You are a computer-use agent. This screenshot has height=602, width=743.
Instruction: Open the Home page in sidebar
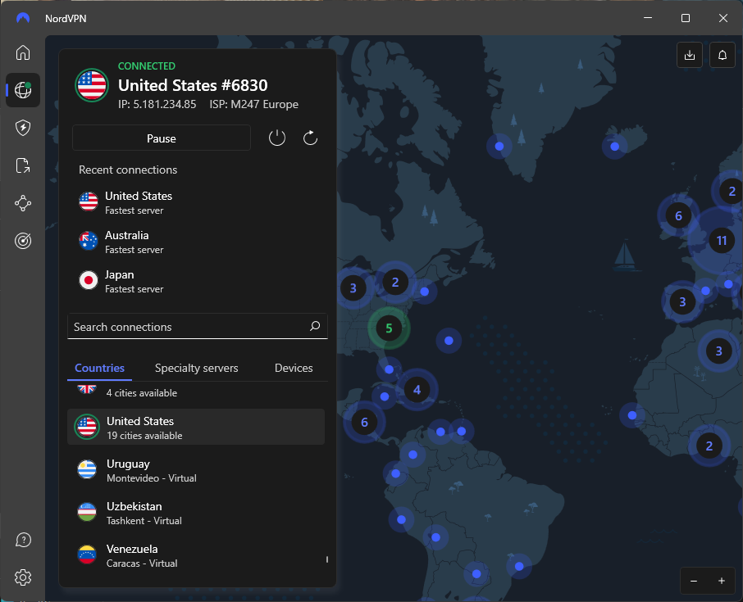pos(23,52)
